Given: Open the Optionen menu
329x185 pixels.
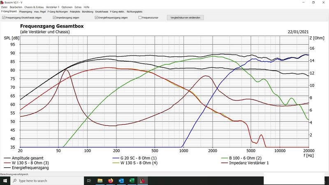Looking at the screenshot, I should click(67, 7).
